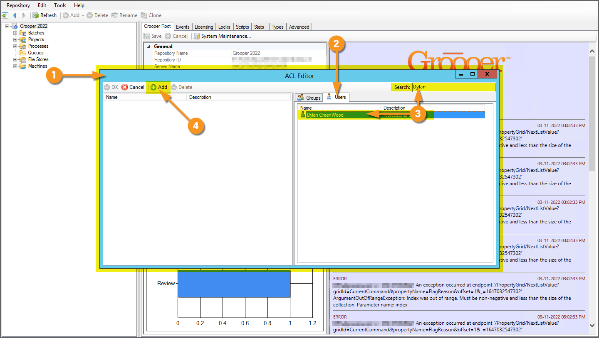
Task: Click the Clone toolbar button
Action: point(151,15)
